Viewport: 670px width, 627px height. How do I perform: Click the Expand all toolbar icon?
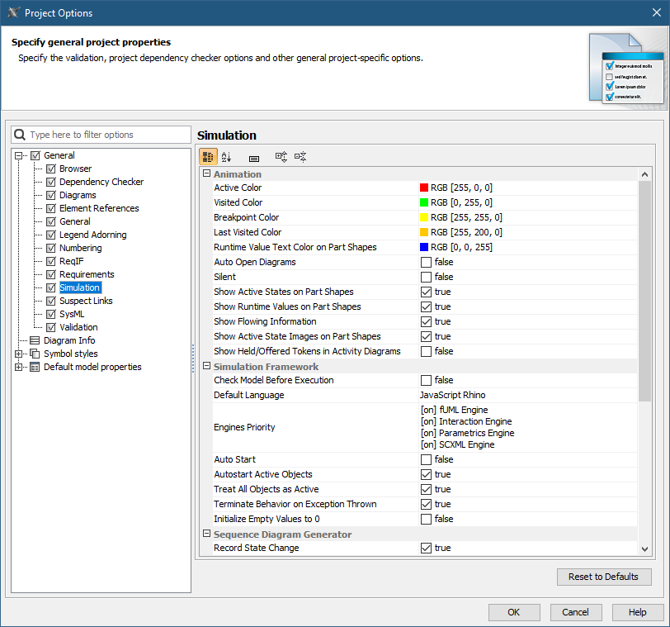coord(281,157)
